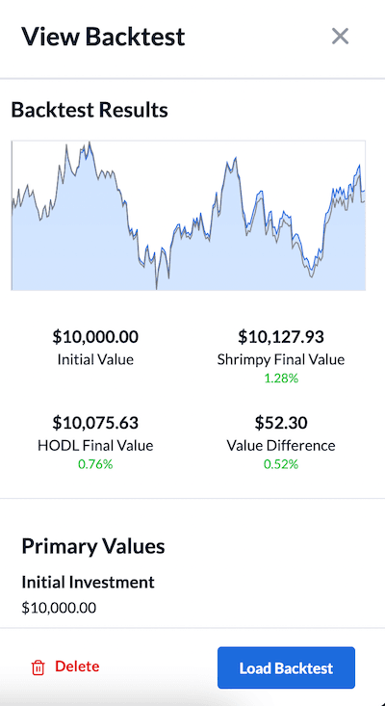The width and height of the screenshot is (385, 706).
Task: Click the green 0.76% percentage
Action: [x=95, y=464]
